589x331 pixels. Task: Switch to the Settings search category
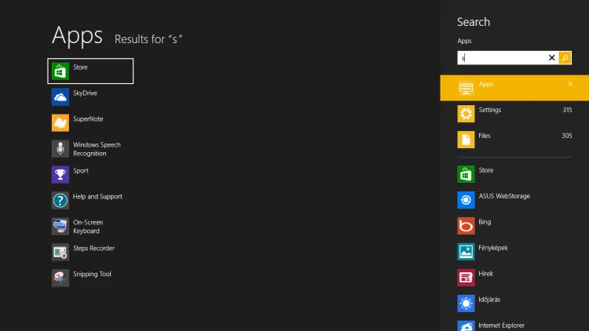pyautogui.click(x=514, y=114)
